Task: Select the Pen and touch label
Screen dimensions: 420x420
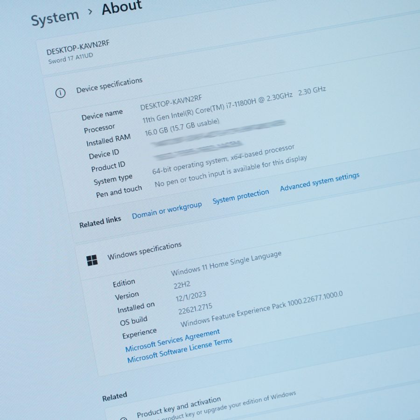Action: click(x=119, y=191)
